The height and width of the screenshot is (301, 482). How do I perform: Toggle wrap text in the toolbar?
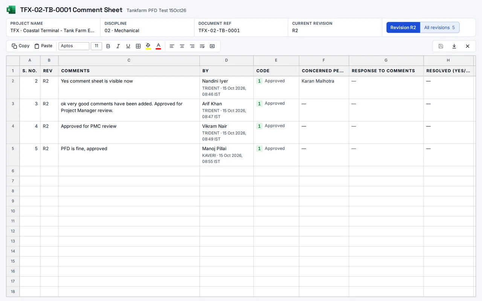coord(202,46)
